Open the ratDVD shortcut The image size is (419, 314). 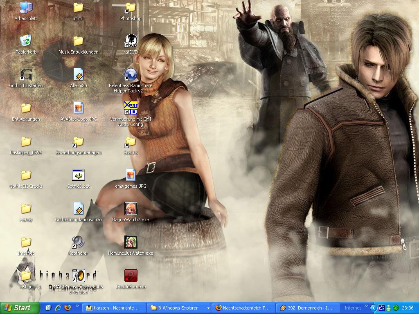131,41
